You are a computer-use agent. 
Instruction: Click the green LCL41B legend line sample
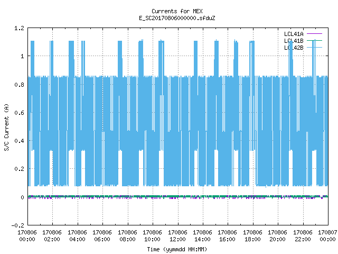point(314,40)
